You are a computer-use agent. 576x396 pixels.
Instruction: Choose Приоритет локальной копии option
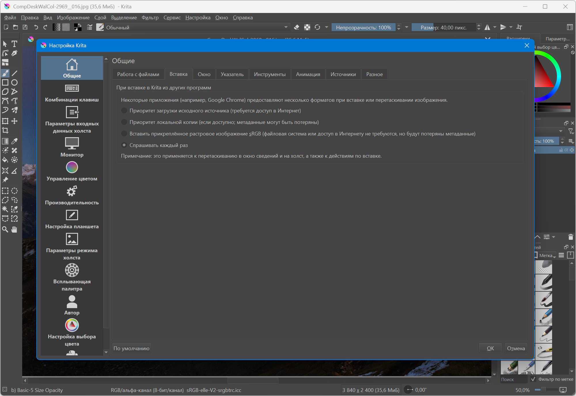(220, 122)
